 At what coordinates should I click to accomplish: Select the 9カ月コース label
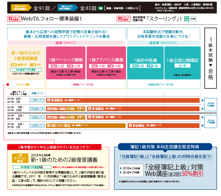click(x=37, y=117)
